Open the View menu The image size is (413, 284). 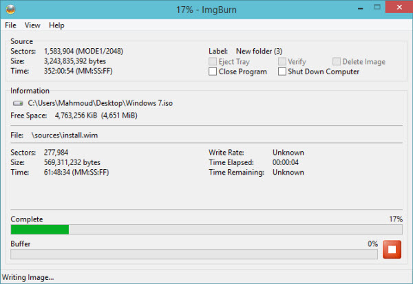(x=32, y=25)
